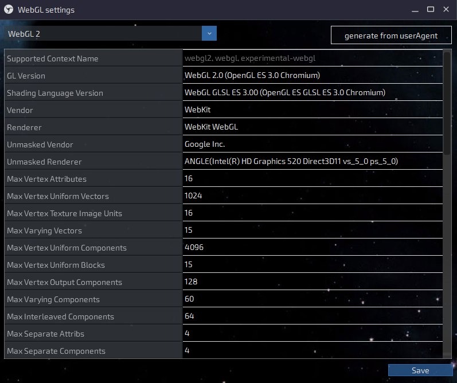Click generate from userAgent button
Viewport: 457px width, 383px height.
[391, 36]
